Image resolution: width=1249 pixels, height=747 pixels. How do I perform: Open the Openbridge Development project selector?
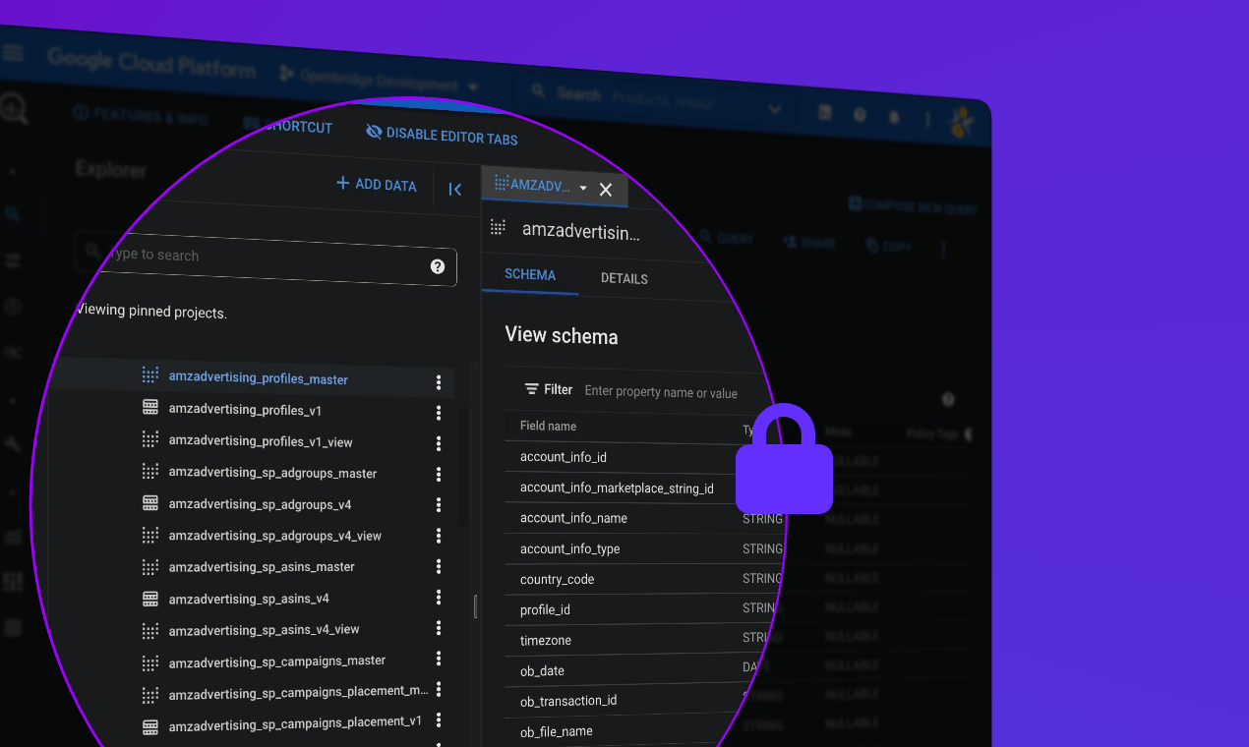379,86
